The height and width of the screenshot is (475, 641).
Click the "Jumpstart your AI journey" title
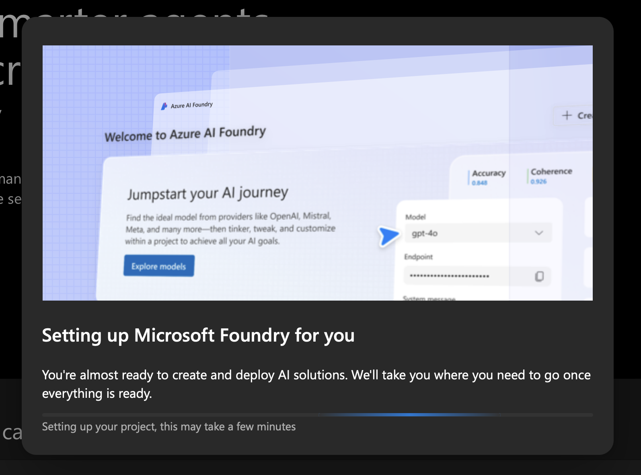(208, 193)
